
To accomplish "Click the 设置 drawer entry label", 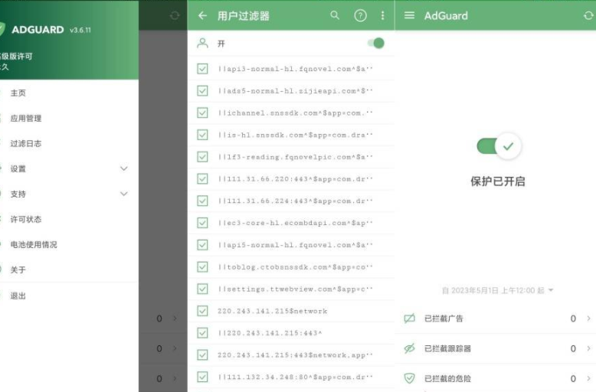I will tap(18, 168).
